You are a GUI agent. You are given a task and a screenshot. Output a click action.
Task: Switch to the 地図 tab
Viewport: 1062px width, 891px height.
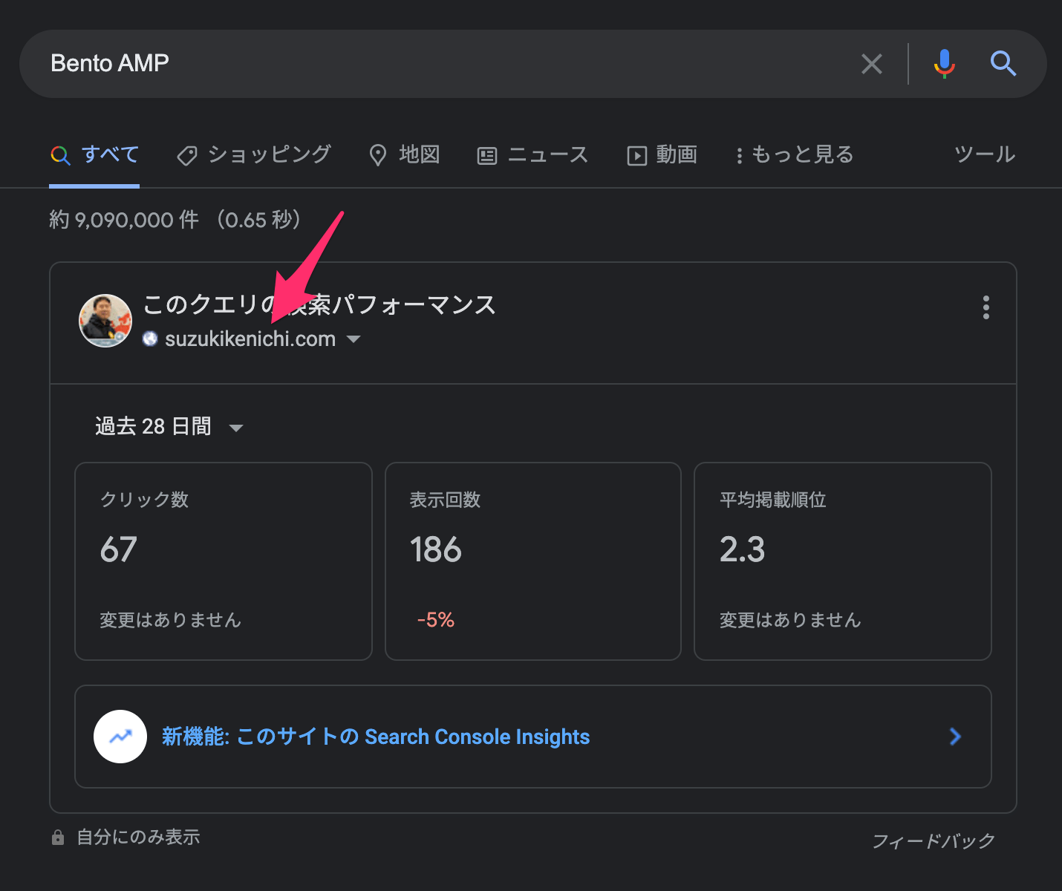click(405, 154)
